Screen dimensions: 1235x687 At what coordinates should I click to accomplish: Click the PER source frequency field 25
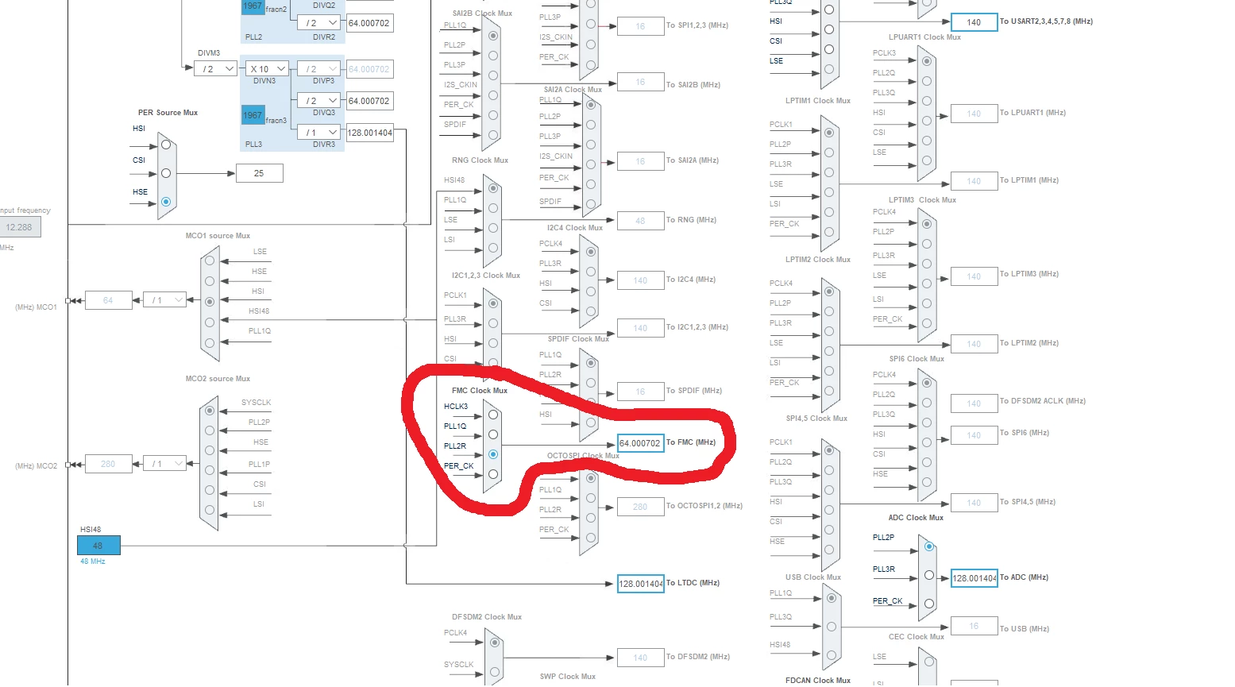point(259,173)
